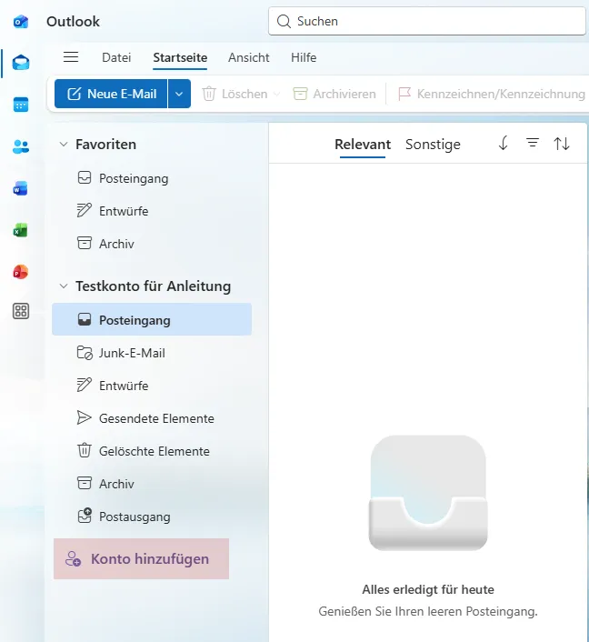Open the Hilfe tab
The height and width of the screenshot is (642, 589).
pos(304,57)
